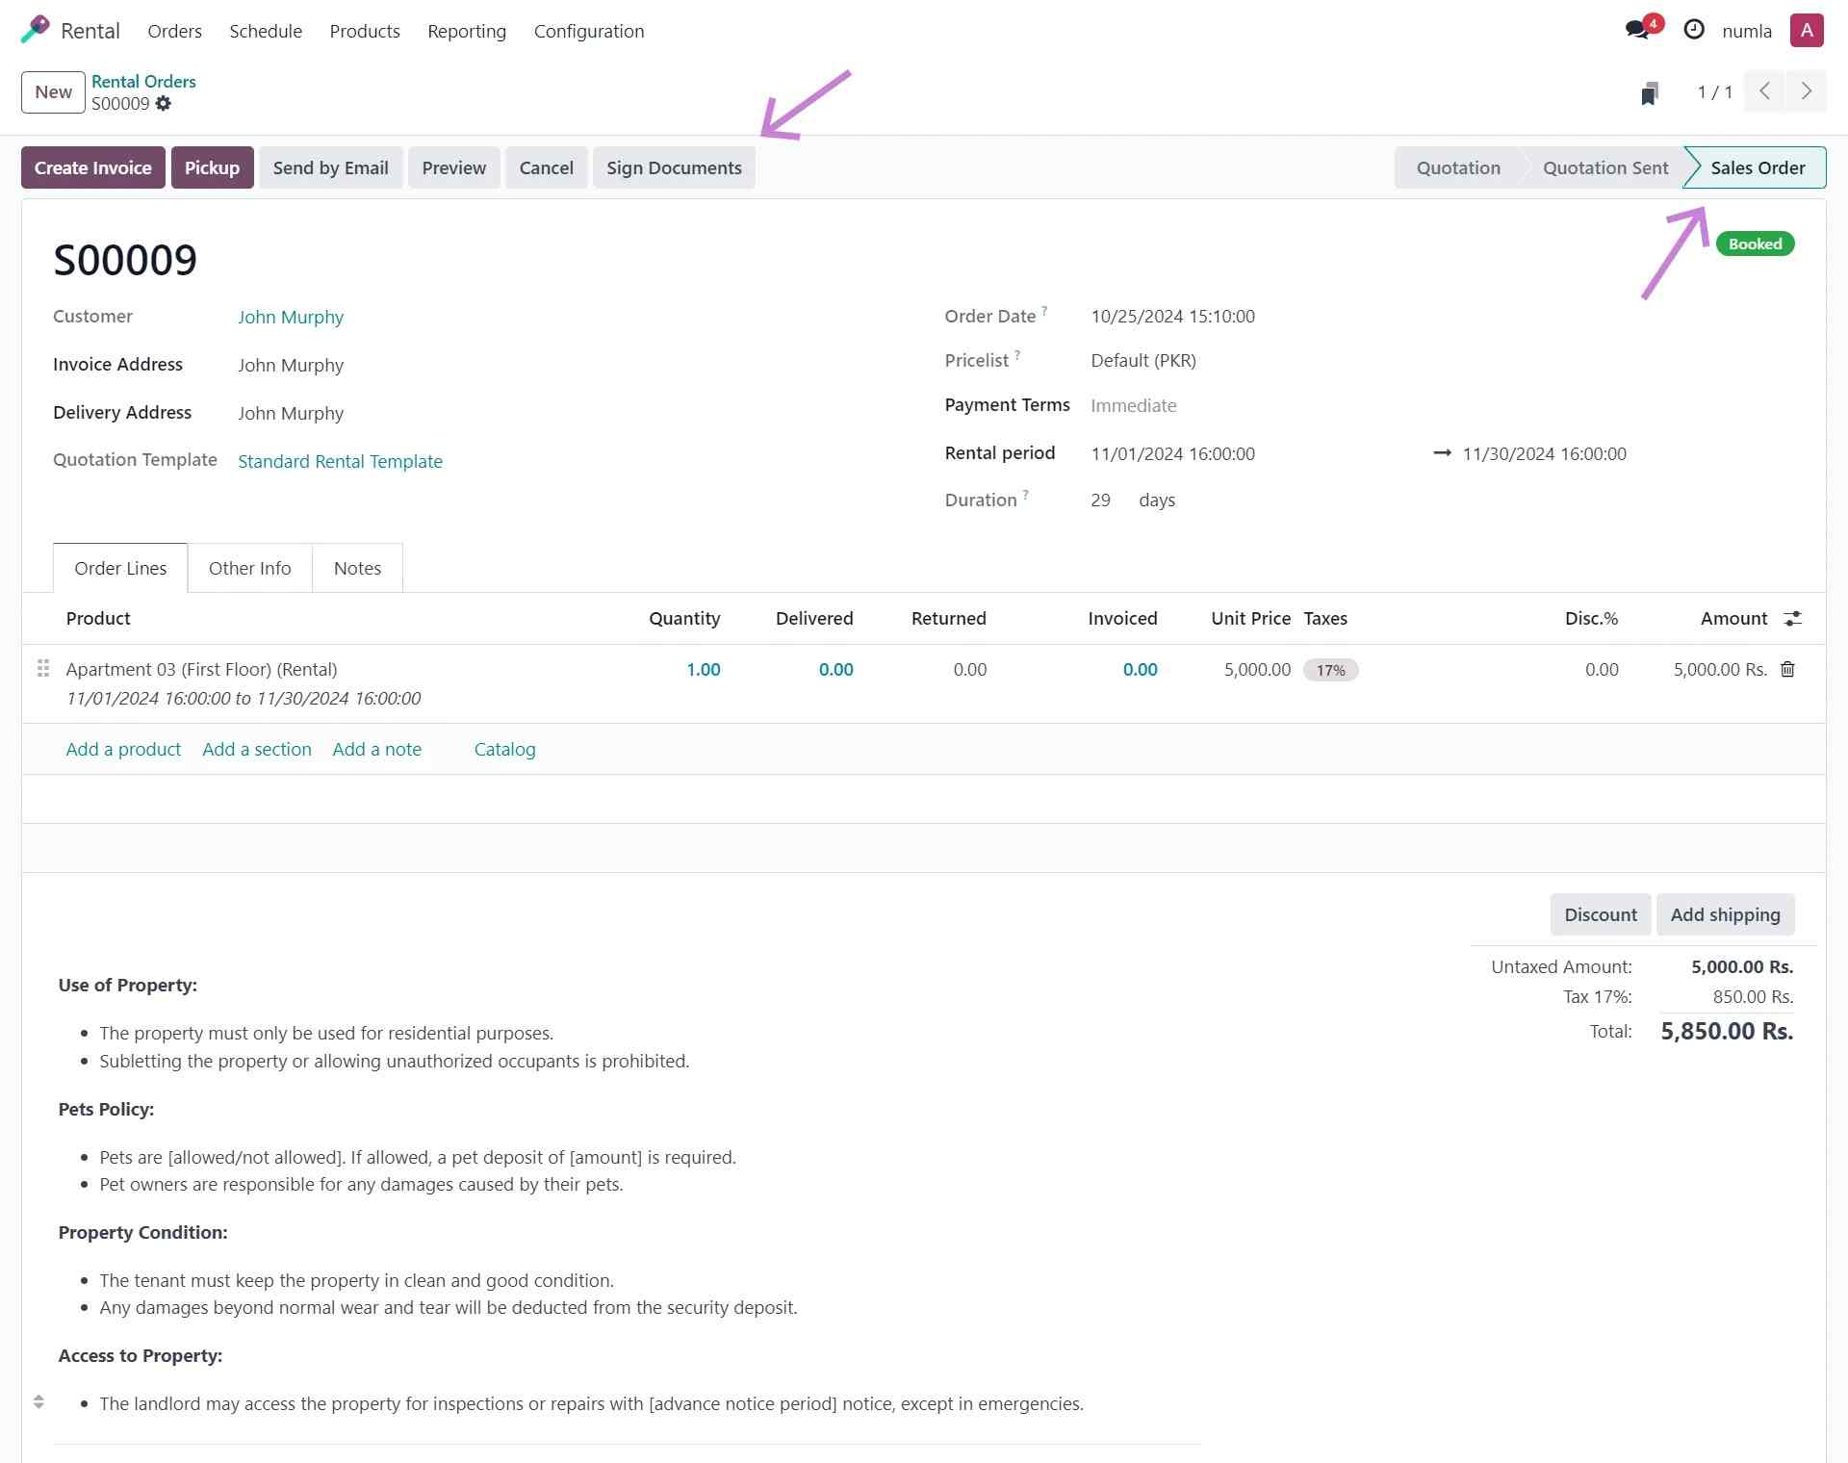Click the navigation previous arrow icon
1848x1463 pixels.
point(1765,91)
